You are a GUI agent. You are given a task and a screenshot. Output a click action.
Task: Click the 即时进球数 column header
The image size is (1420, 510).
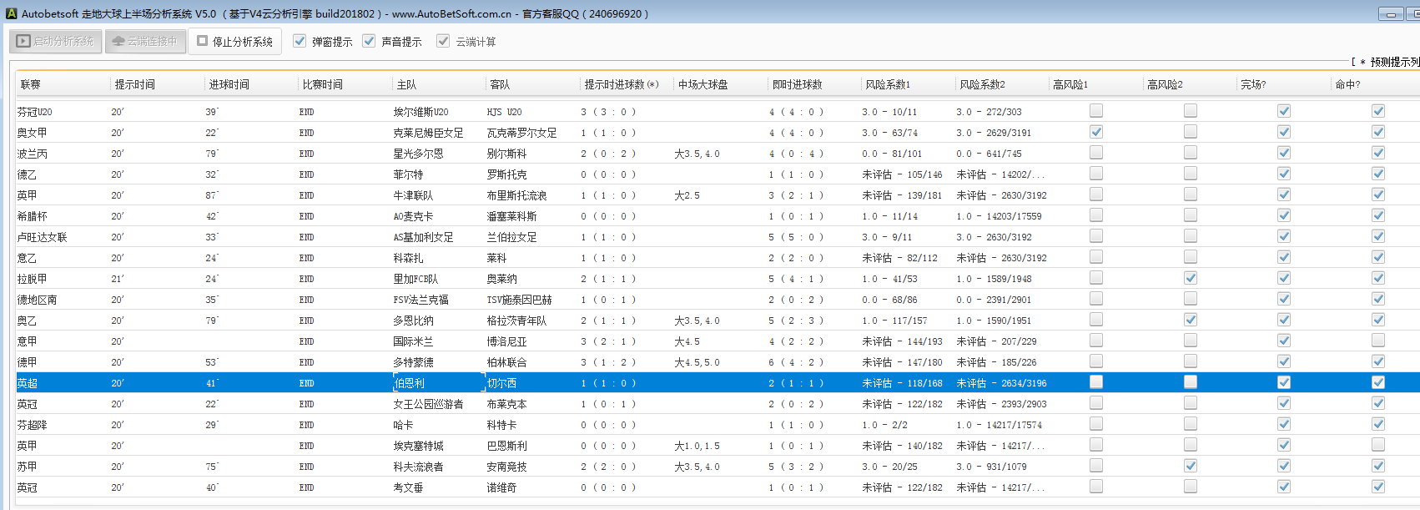(797, 84)
